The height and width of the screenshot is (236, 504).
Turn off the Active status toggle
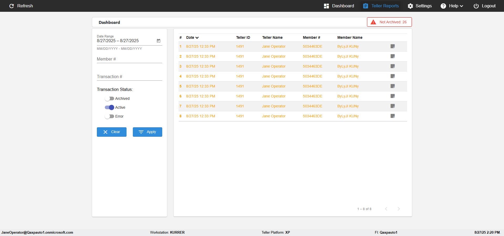[x=109, y=107]
